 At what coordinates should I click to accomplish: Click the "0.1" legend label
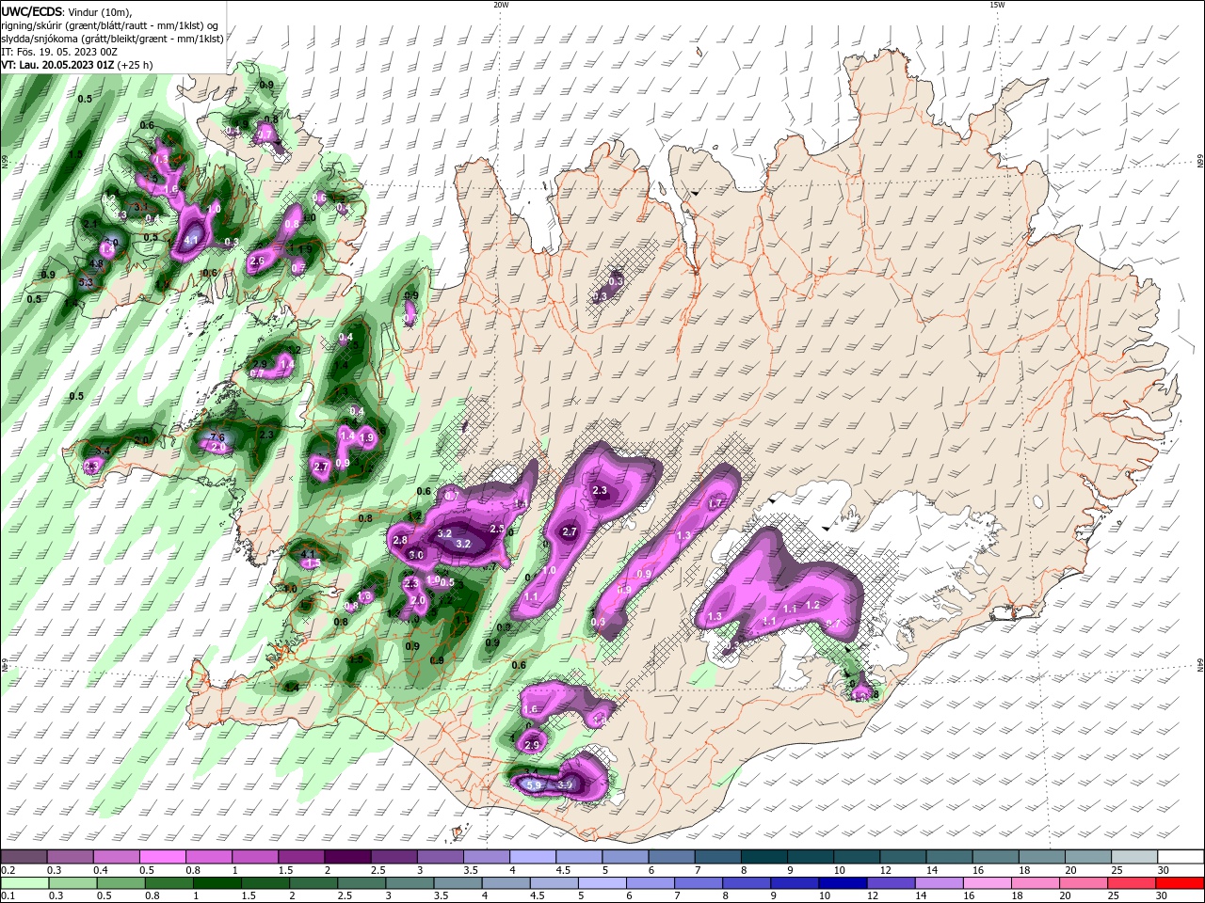(8, 896)
